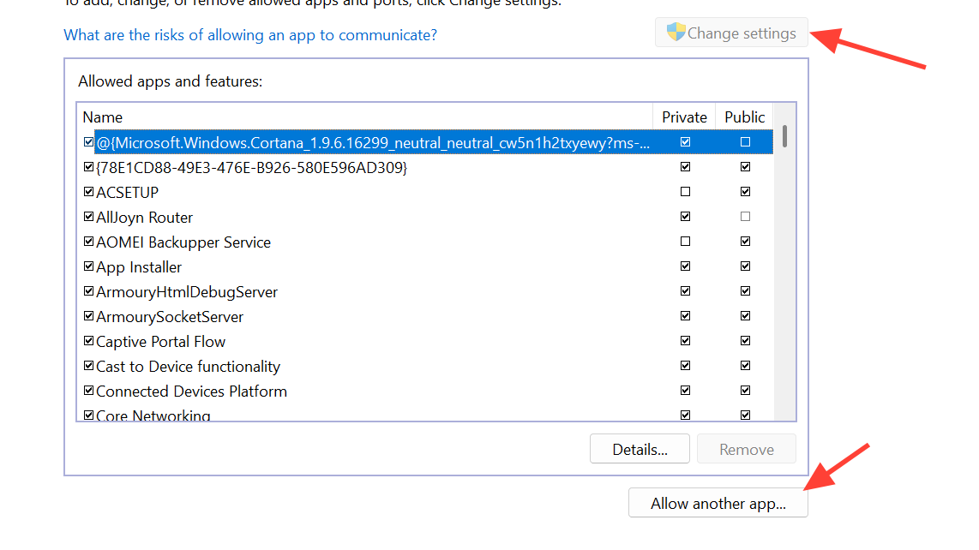
Task: Click the list's vertical scrollbar thumb
Action: pos(784,137)
